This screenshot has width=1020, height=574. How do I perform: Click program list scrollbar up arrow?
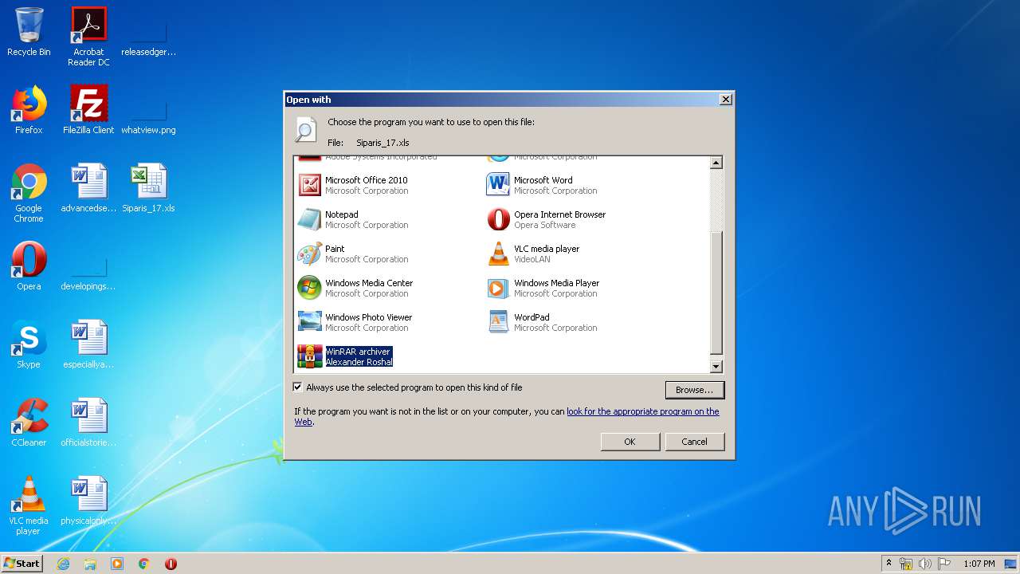pyautogui.click(x=716, y=163)
